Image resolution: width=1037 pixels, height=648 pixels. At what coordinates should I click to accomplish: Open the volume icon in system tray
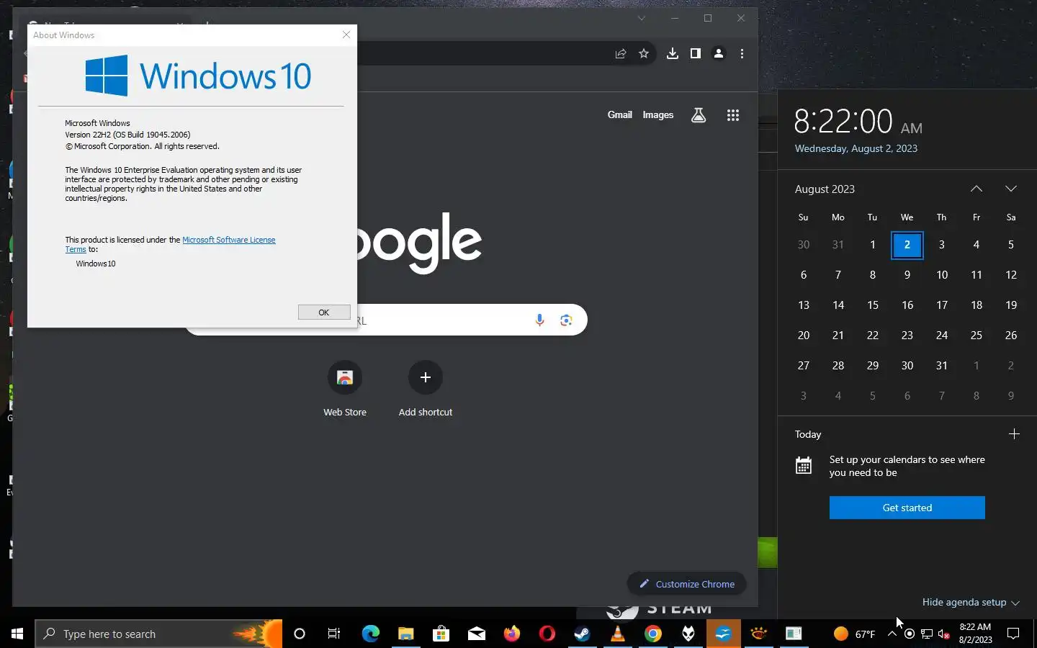pyautogui.click(x=944, y=634)
